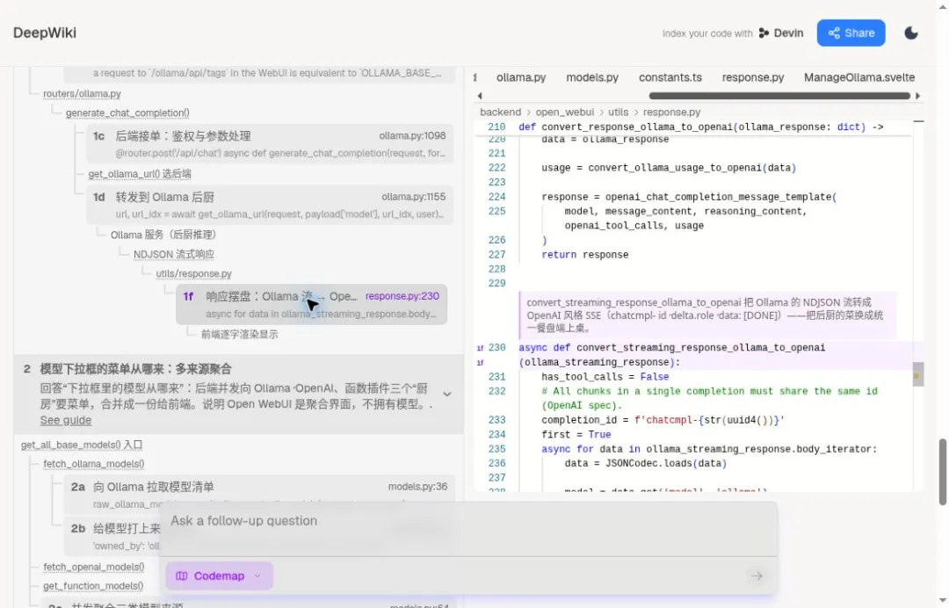The image size is (949, 608).
Task: Select step 2a 向 Ollama 拉取模型清单
Action: [259, 495]
